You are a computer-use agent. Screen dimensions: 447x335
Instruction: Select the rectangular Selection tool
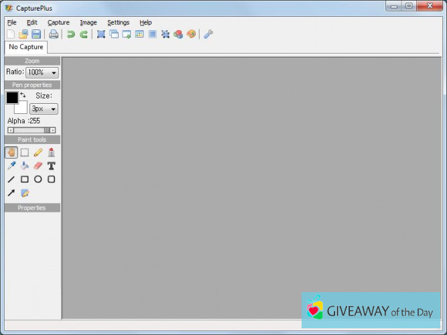pos(25,153)
